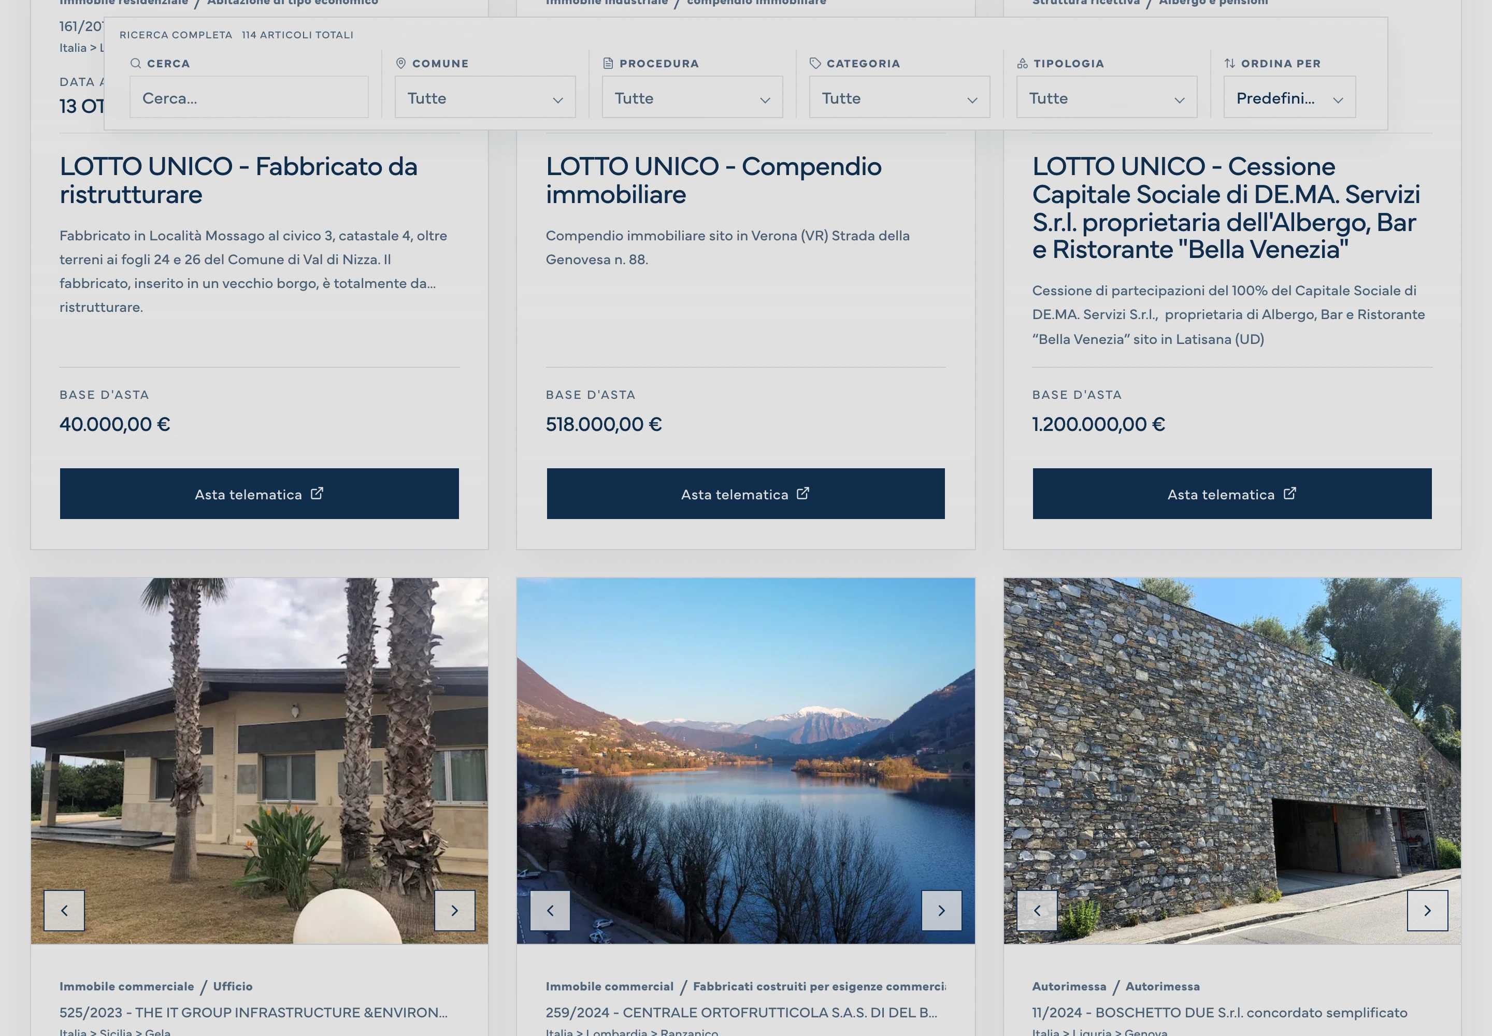Click the 525/2023 THE IT GROUP listing text
Viewport: 1492px width, 1036px height.
pyautogui.click(x=253, y=1013)
